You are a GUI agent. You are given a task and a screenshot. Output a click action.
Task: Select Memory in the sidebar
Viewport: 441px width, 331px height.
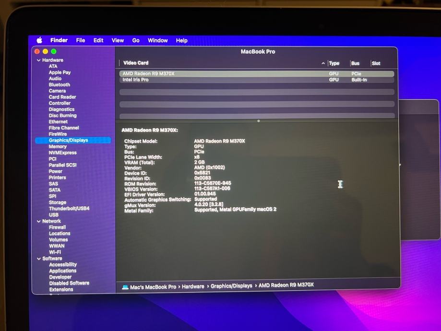(58, 146)
